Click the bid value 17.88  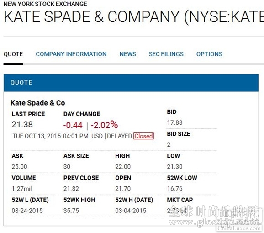[x=174, y=122]
